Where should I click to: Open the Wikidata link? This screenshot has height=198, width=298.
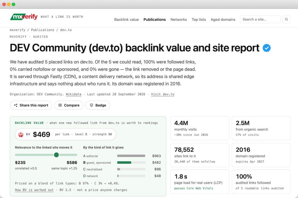(74, 94)
